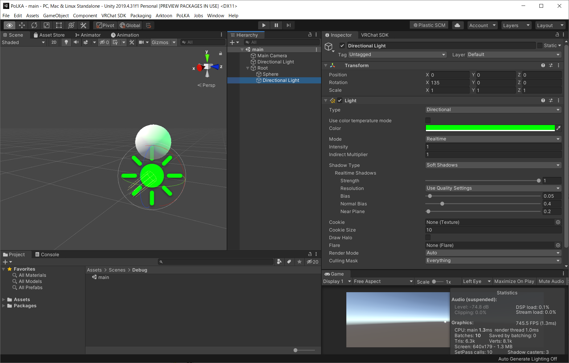Click search by label icon in Project

click(289, 262)
